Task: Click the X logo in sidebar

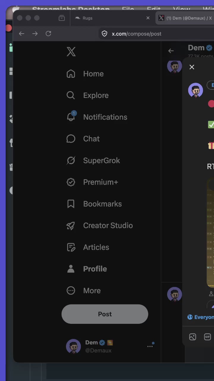Action: (71, 52)
